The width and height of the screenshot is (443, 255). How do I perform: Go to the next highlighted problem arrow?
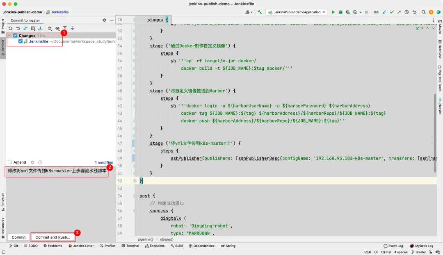(434, 28)
